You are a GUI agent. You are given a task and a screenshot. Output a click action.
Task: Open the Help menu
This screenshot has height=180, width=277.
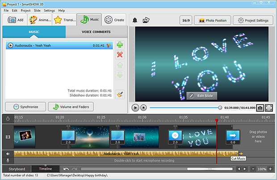62,10
